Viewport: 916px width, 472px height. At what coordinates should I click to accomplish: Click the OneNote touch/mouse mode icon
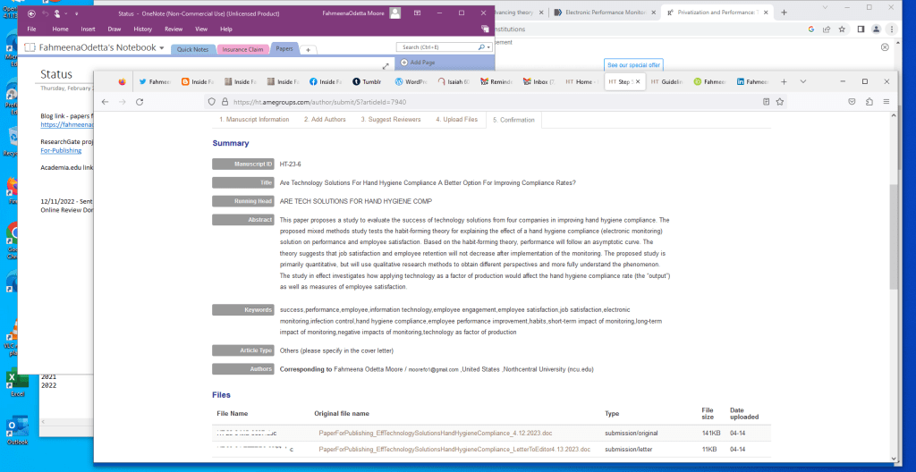[57, 13]
